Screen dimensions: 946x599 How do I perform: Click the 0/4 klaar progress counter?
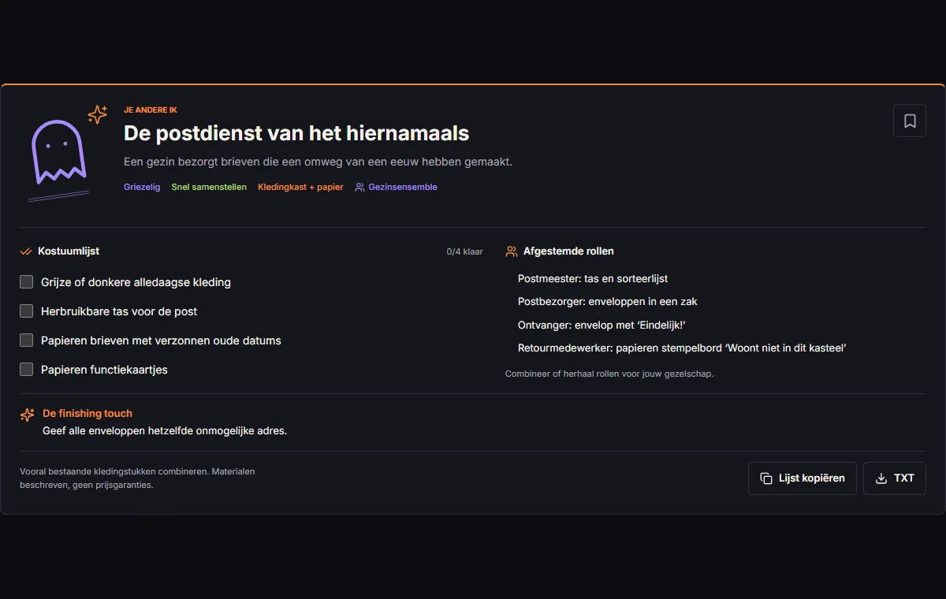click(464, 252)
